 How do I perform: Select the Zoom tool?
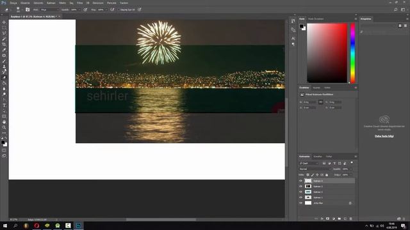4,128
